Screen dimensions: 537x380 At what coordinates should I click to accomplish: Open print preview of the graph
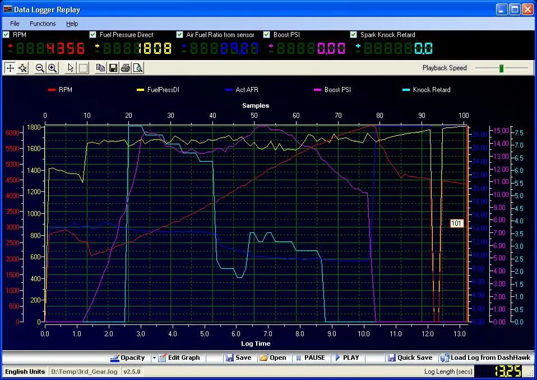click(138, 68)
